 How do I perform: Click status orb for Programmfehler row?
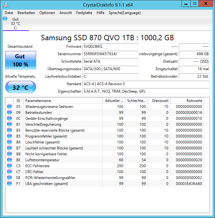tap(9, 136)
